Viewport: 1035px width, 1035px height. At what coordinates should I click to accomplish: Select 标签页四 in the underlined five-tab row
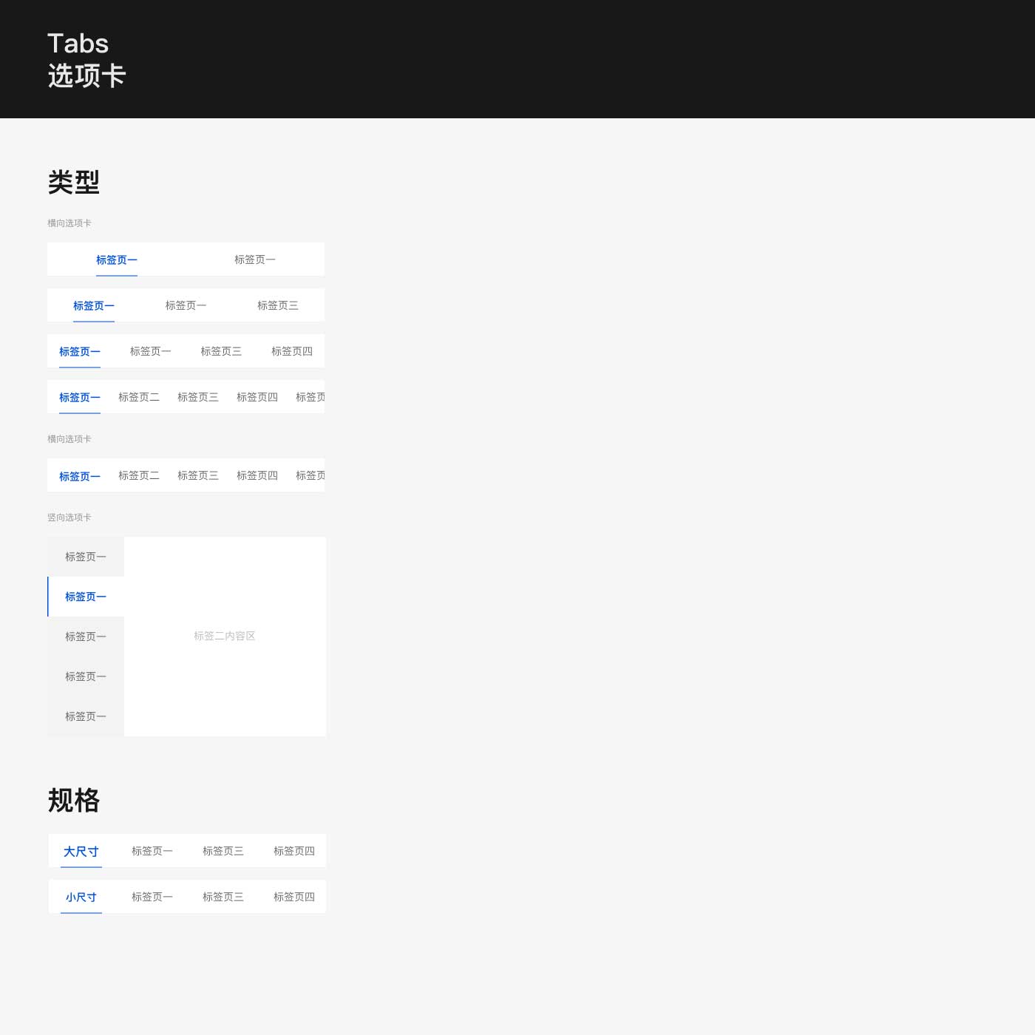pos(257,397)
